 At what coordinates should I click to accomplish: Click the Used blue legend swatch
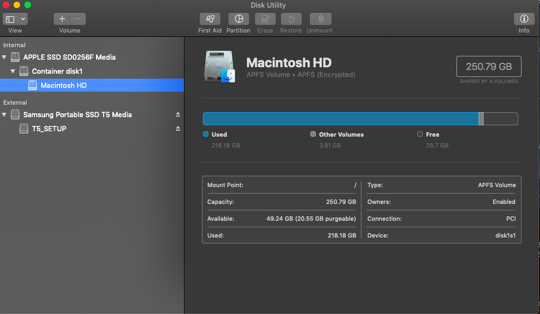(206, 134)
